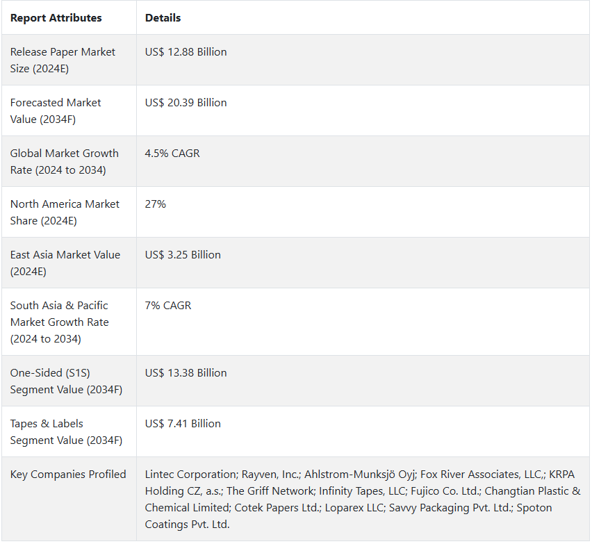Viewport: 592px width, 544px height.
Task: Click the US$ 20.39 Billion value
Action: pyautogui.click(x=186, y=103)
